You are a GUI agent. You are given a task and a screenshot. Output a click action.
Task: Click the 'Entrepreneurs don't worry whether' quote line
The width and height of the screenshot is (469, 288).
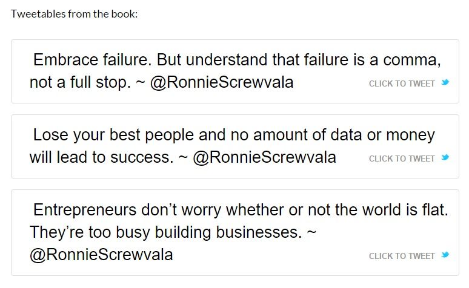pyautogui.click(x=241, y=210)
